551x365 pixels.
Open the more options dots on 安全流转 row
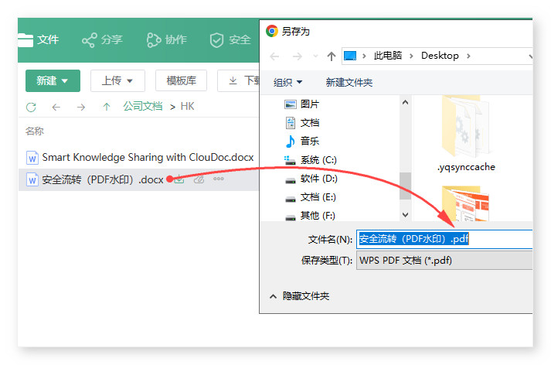219,179
